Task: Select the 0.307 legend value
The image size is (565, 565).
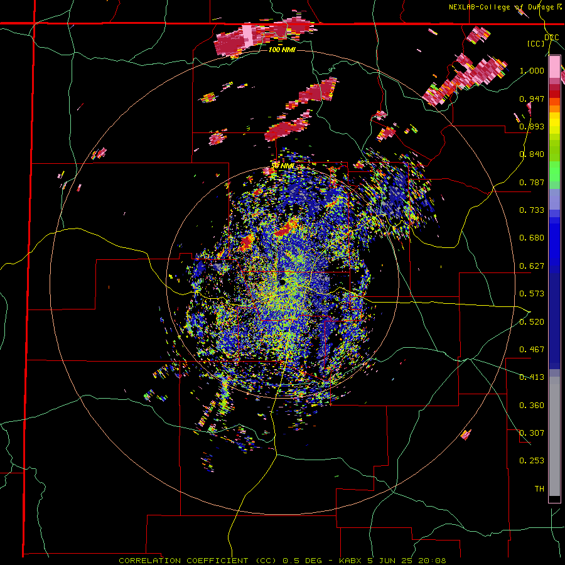Action: pyautogui.click(x=532, y=433)
